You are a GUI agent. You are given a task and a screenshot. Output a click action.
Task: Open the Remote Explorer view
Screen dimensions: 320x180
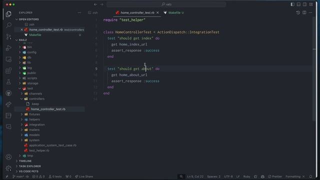point(8,59)
